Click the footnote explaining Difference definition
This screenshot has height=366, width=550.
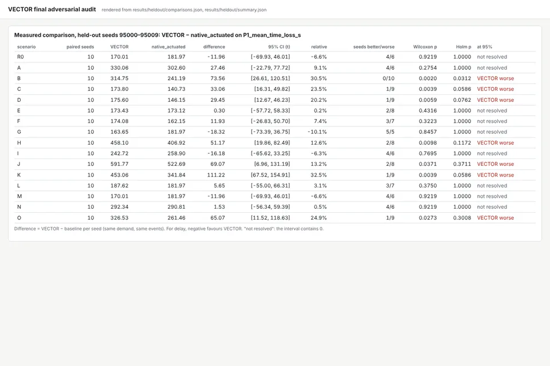tap(168, 229)
